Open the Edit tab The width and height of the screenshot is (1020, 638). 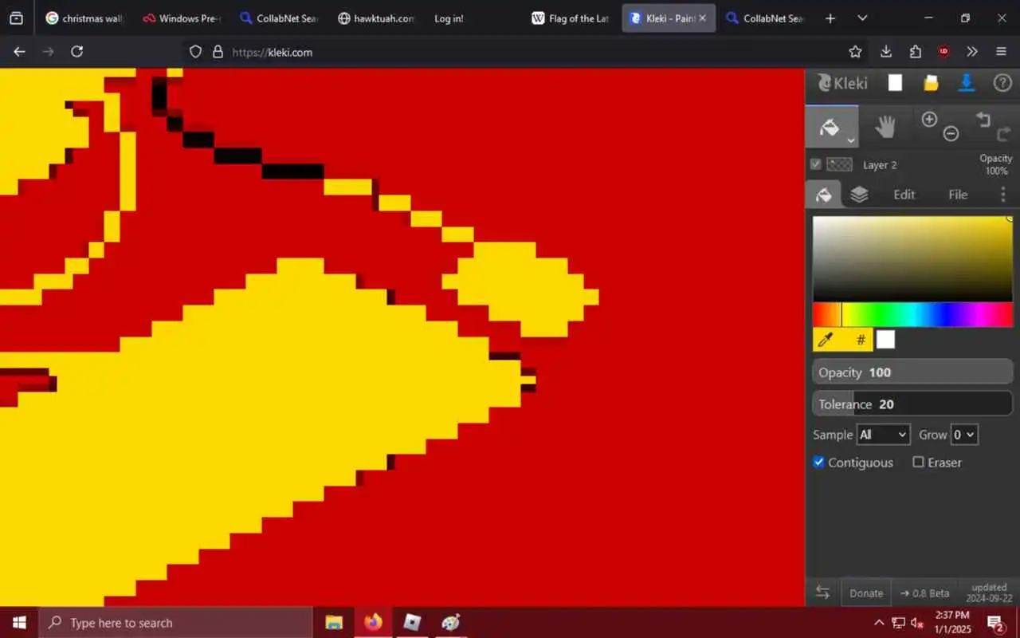904,195
